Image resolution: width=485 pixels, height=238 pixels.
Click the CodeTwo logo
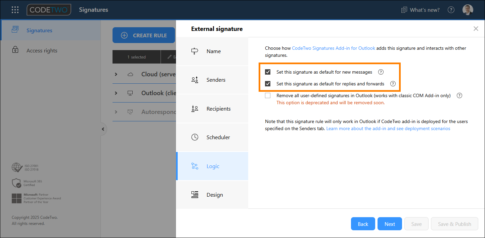click(x=49, y=10)
